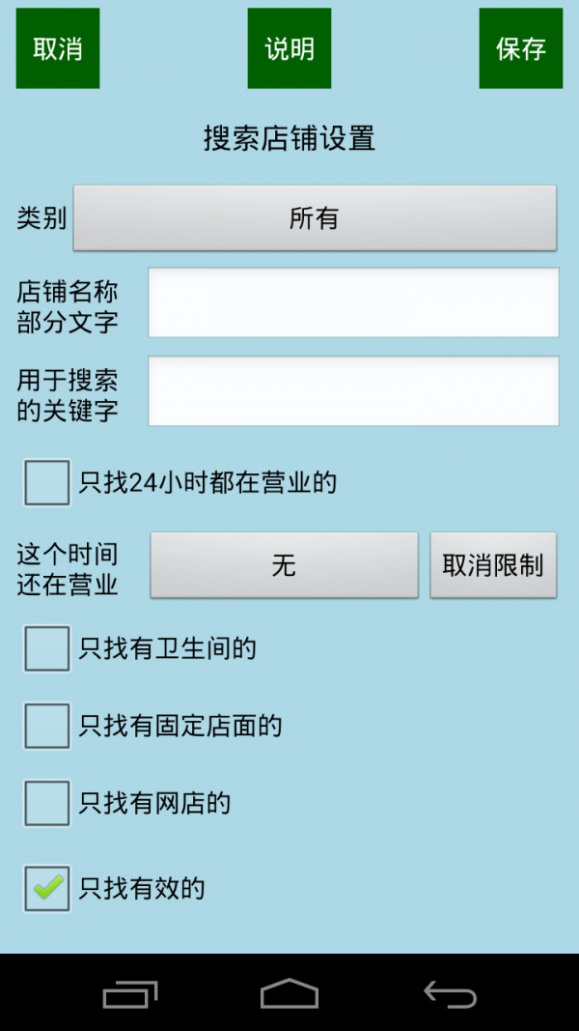Uncheck the 只找有效的 checkbox
Image resolution: width=579 pixels, height=1031 pixels.
click(47, 889)
